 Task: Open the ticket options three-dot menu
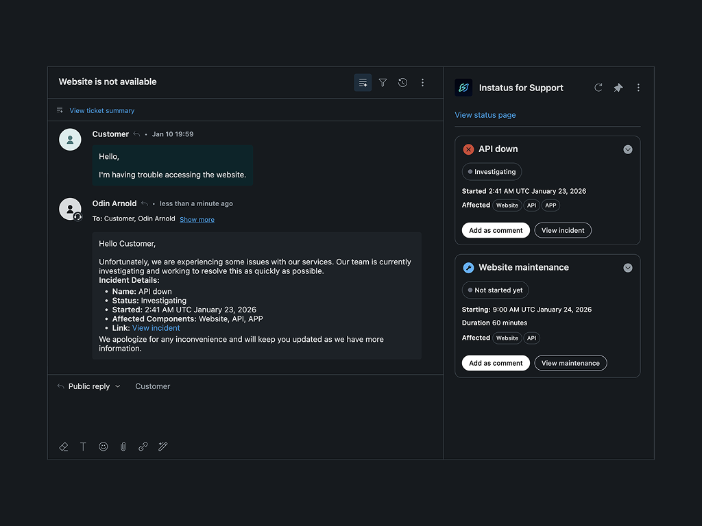(422, 82)
